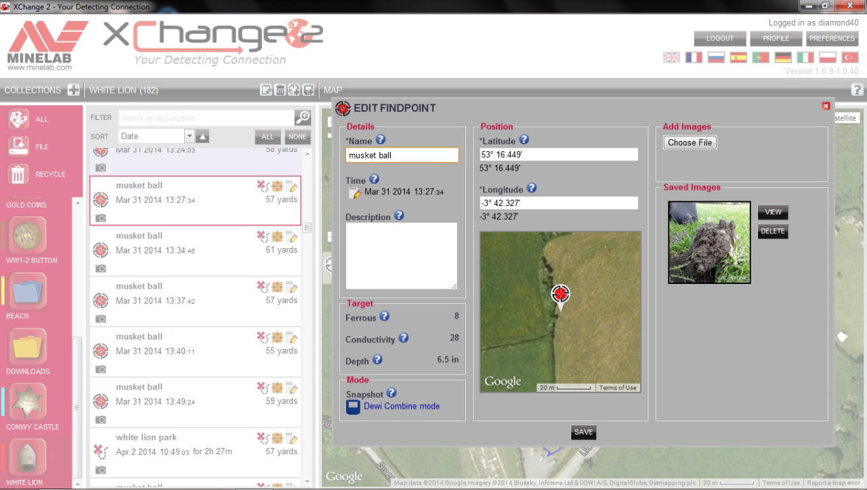Open the saved image thumbnail
The height and width of the screenshot is (490, 867).
(709, 242)
